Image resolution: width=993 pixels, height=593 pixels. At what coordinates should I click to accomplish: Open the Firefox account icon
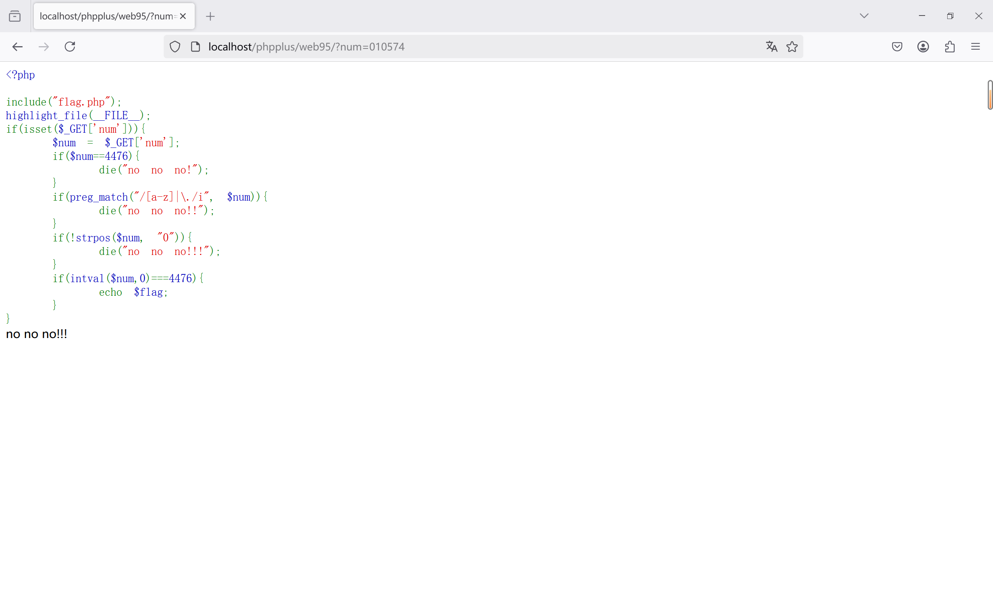point(923,47)
